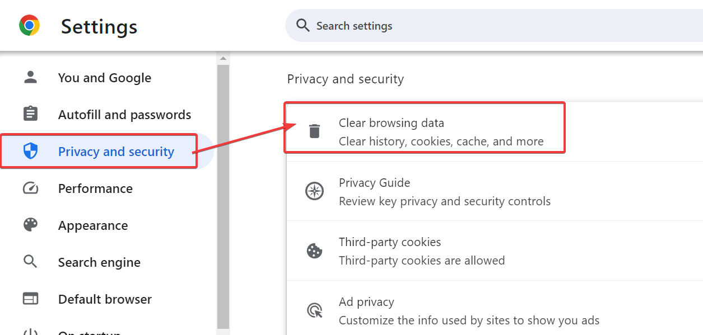Click the compass icon beside Privacy Guide
This screenshot has height=335, width=703.
coord(315,191)
